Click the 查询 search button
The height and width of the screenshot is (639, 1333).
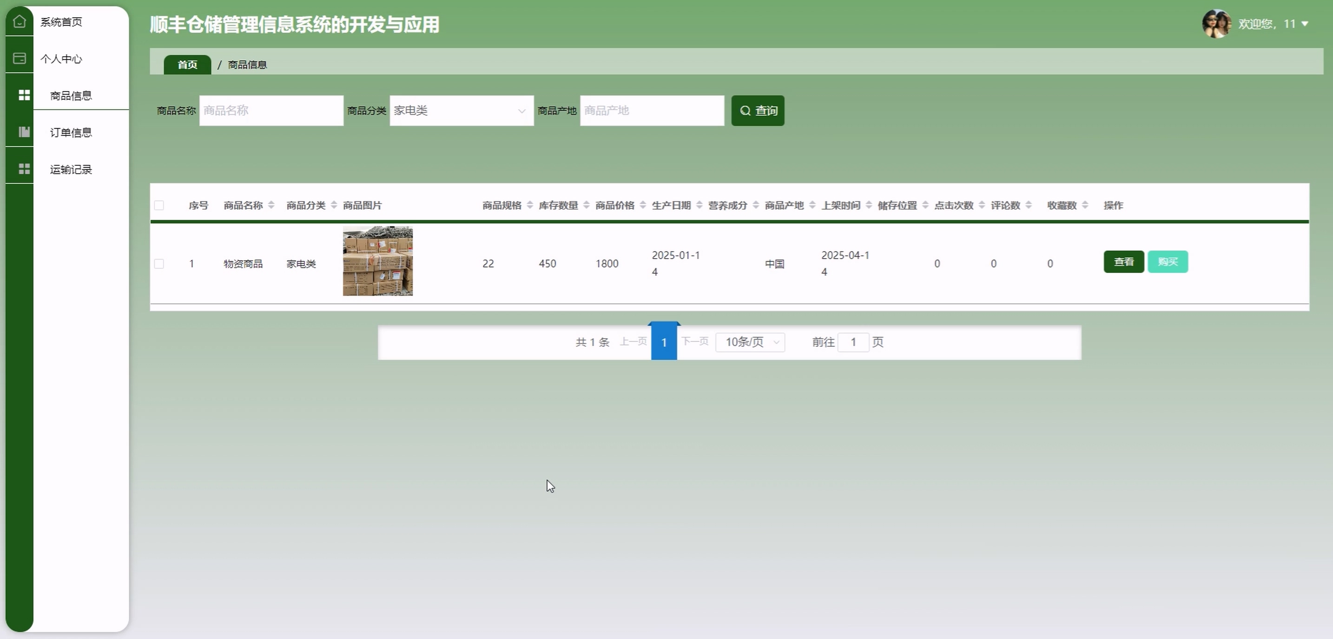point(758,111)
